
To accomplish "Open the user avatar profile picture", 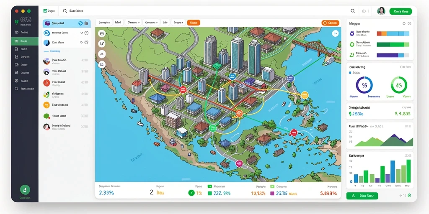I will [x=381, y=11].
